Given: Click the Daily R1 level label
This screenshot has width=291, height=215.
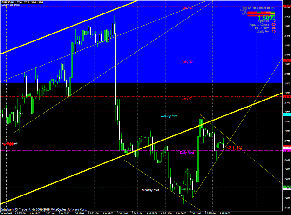Looking at the screenshot, I should 187,98.
